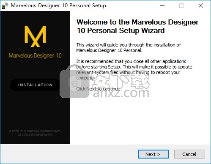Close the setup window with X

201,5
